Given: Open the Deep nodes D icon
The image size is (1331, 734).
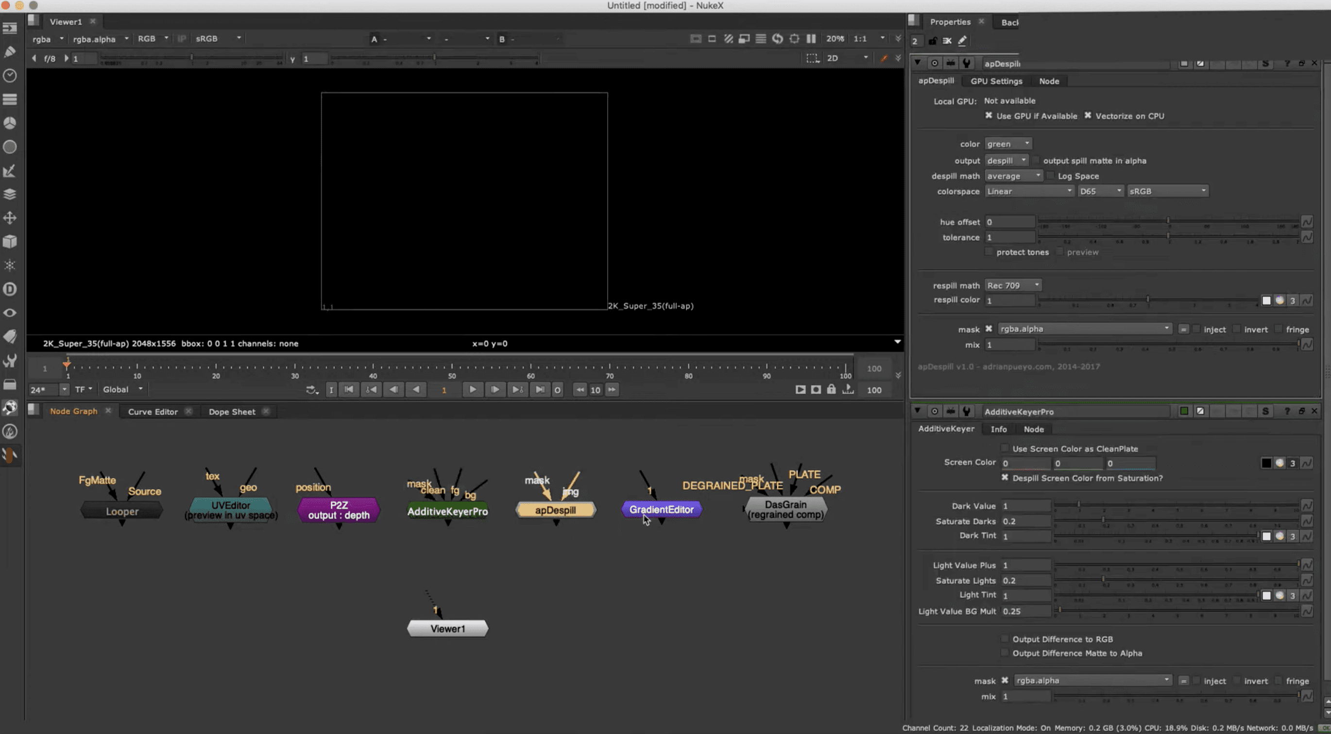Looking at the screenshot, I should point(10,289).
